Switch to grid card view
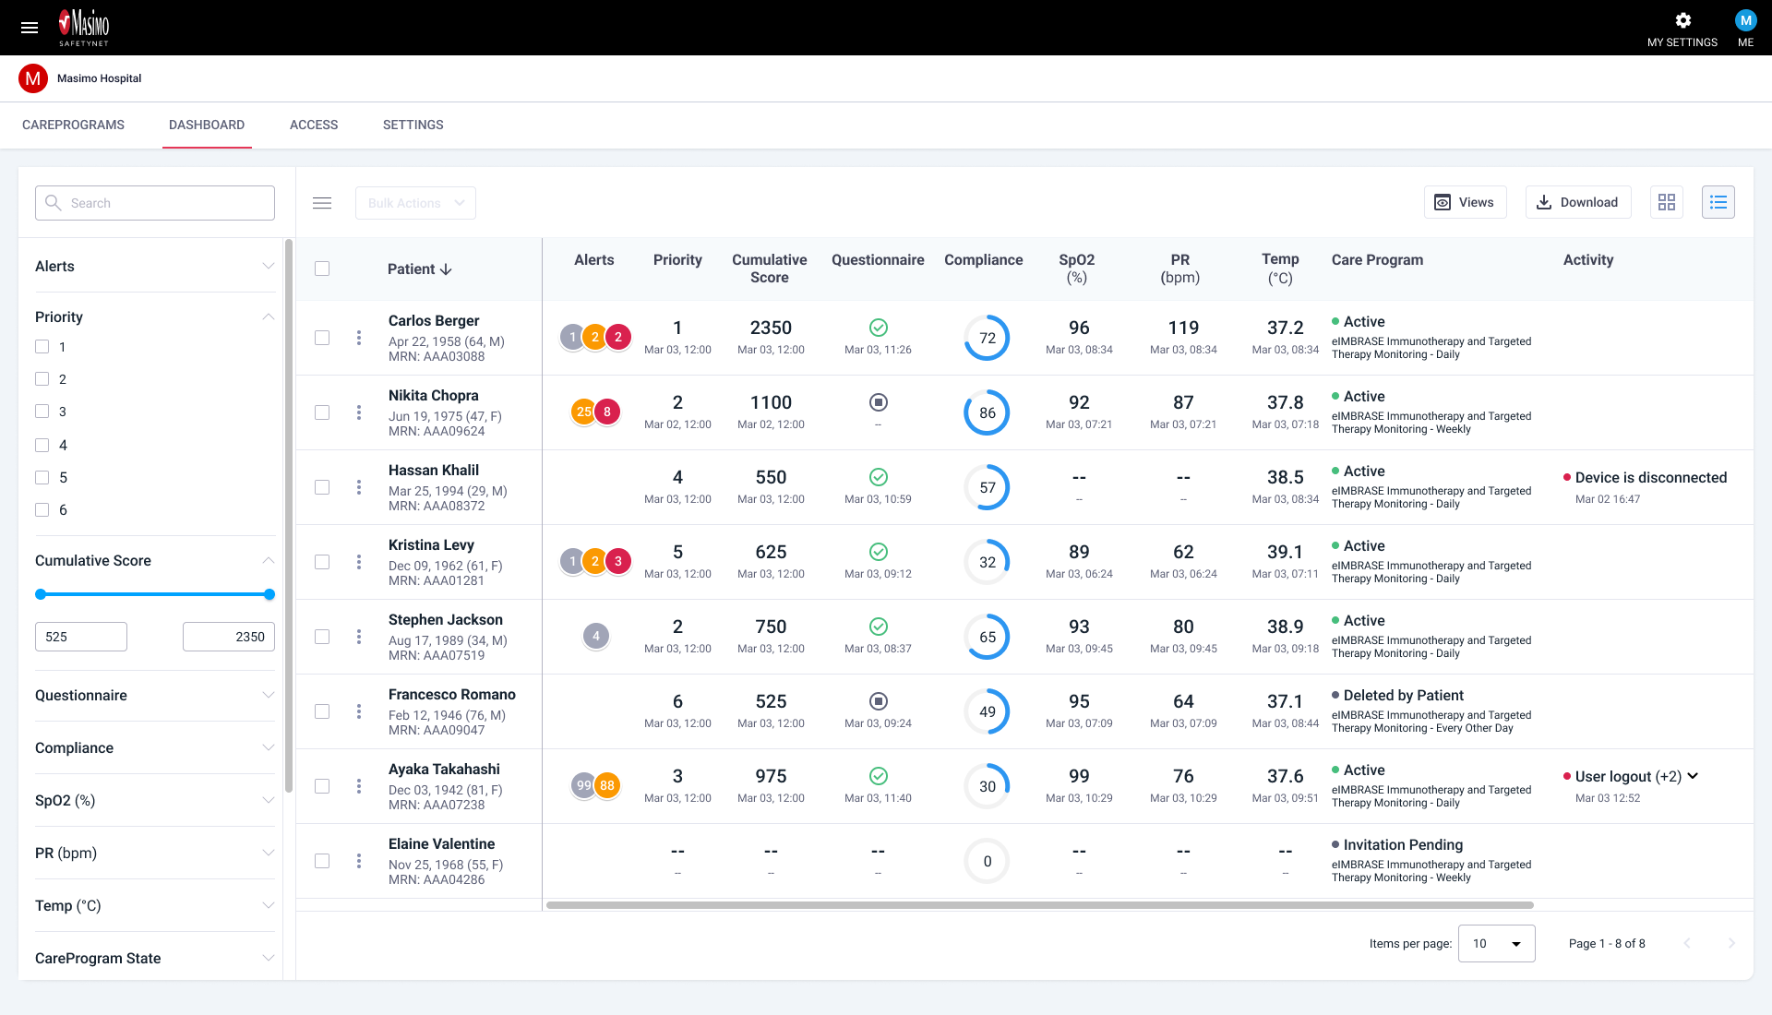The height and width of the screenshot is (1015, 1772). click(1667, 202)
